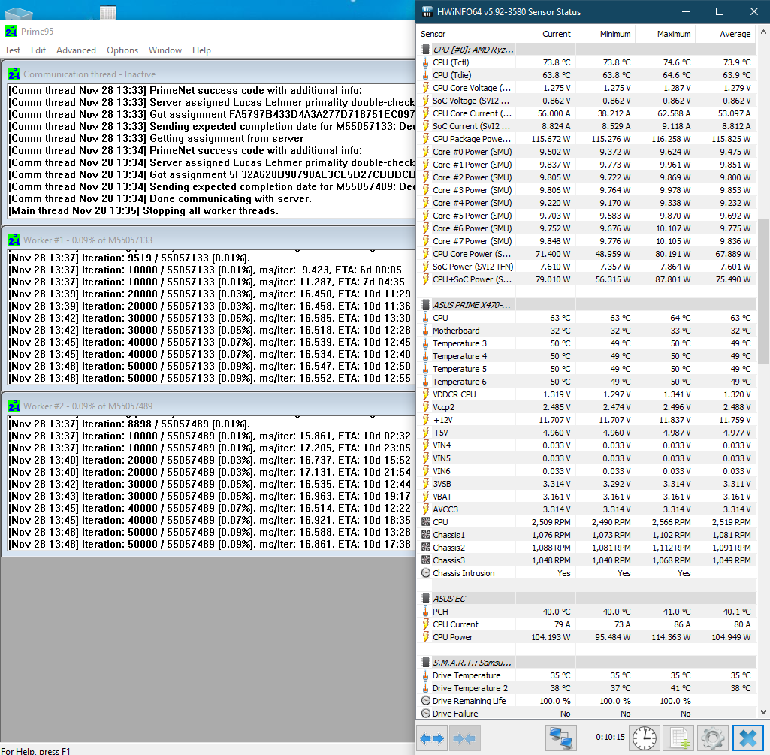Click the expand columns arrows button in HWiNFO
The width and height of the screenshot is (770, 755).
(432, 738)
